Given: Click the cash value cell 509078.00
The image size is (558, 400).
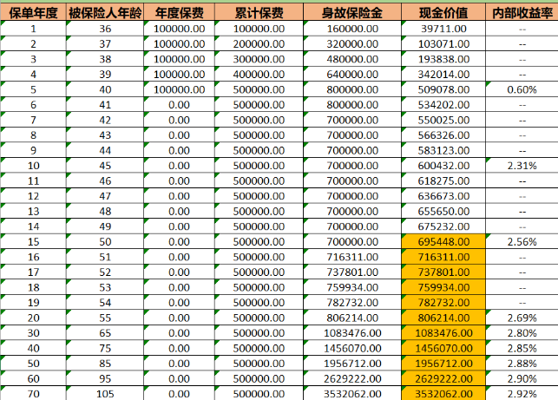Looking at the screenshot, I should [443, 90].
